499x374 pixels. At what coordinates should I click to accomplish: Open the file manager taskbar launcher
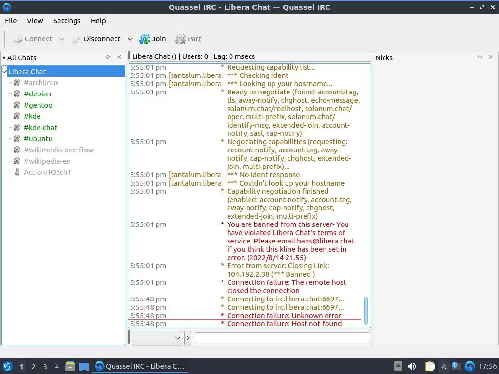70,366
